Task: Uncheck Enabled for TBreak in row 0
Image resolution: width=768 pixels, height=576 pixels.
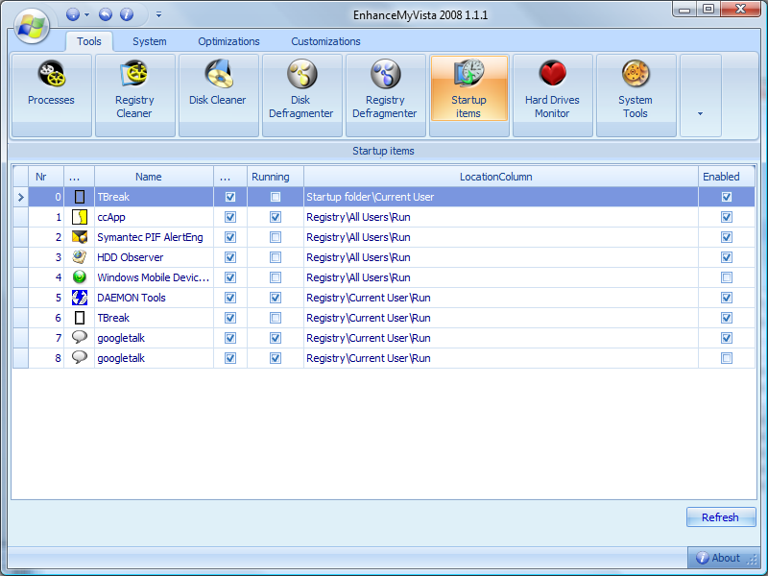Action: [x=727, y=197]
